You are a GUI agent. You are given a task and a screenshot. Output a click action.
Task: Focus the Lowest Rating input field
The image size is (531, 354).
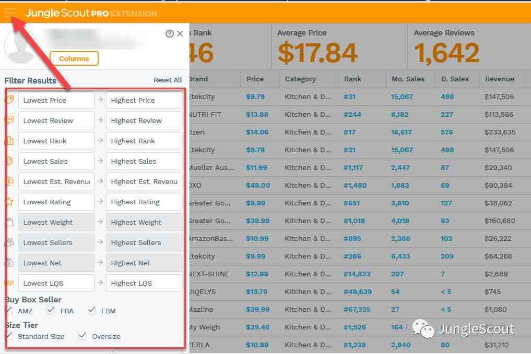56,202
